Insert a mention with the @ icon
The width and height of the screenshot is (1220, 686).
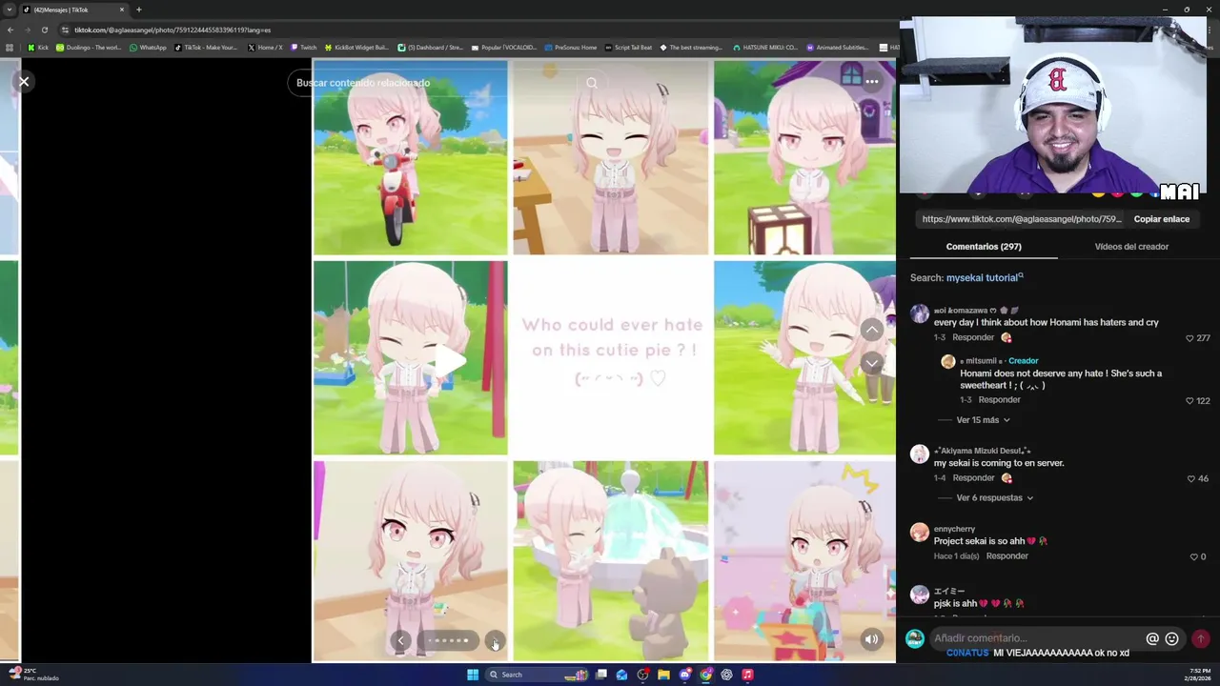point(1152,638)
